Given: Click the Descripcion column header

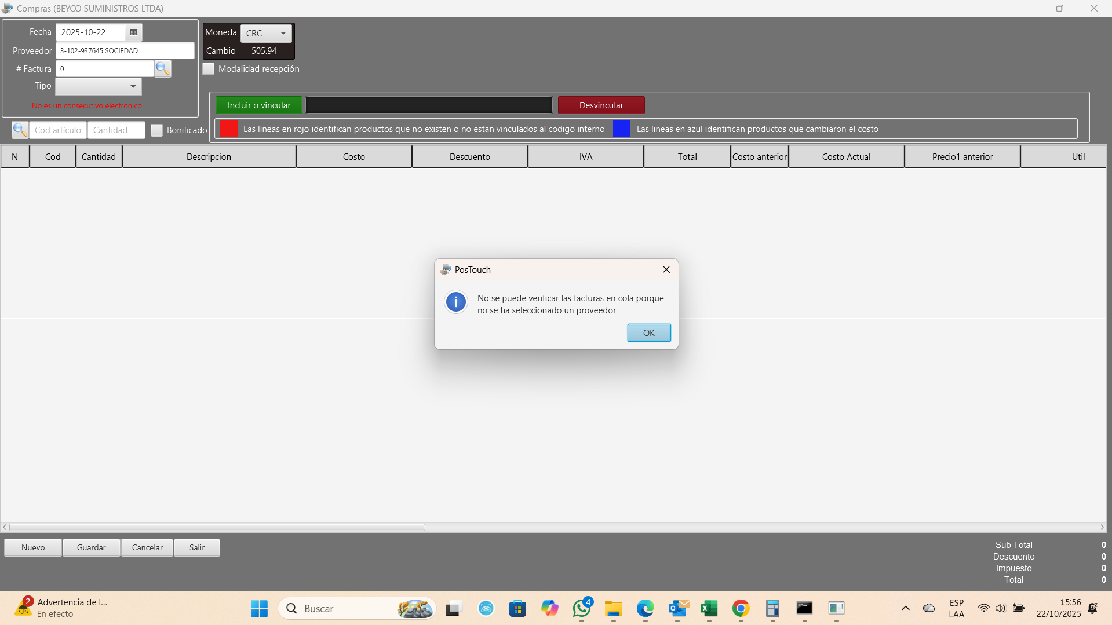Looking at the screenshot, I should pyautogui.click(x=209, y=157).
